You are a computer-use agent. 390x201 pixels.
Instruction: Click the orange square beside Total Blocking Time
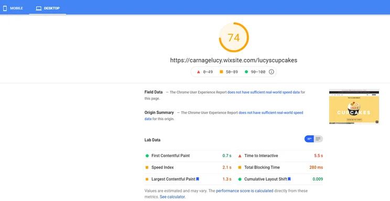point(240,168)
